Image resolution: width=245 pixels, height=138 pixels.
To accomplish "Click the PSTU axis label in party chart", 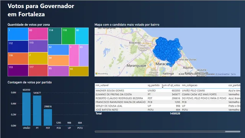I will pos(80,128).
